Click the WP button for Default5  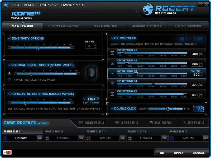206,138
